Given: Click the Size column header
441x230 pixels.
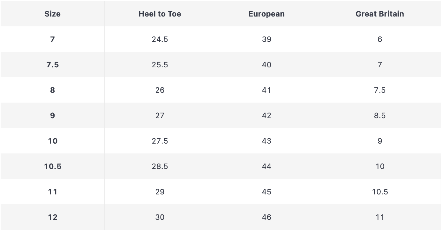Looking at the screenshot, I should pyautogui.click(x=53, y=14).
